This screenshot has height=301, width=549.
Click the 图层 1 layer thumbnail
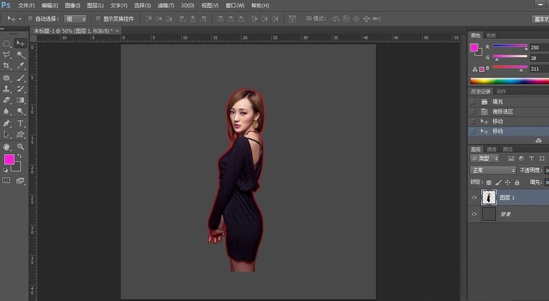click(x=489, y=197)
